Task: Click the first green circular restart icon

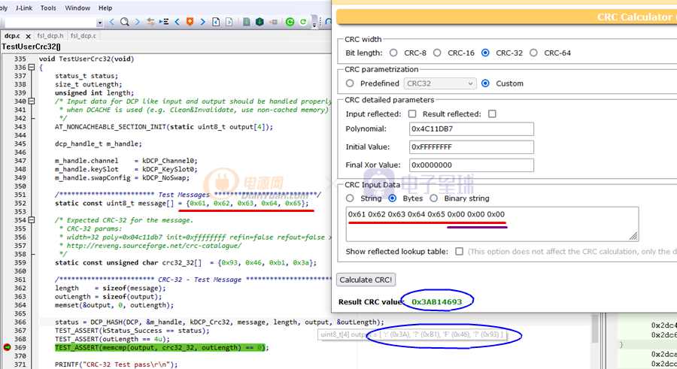Action: [290, 22]
